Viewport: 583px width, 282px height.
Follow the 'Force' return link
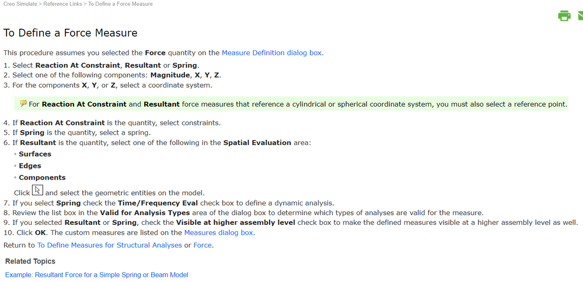tap(202, 245)
